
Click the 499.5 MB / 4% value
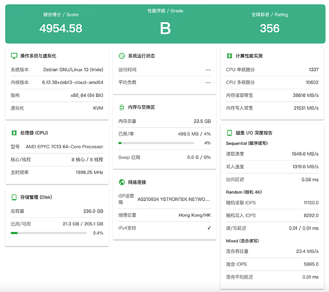point(194,134)
